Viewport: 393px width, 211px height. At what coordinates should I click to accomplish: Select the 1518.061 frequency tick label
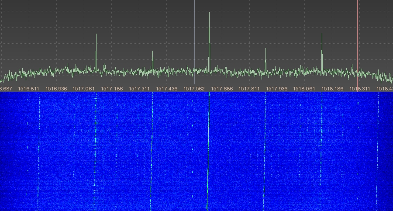[304, 89]
